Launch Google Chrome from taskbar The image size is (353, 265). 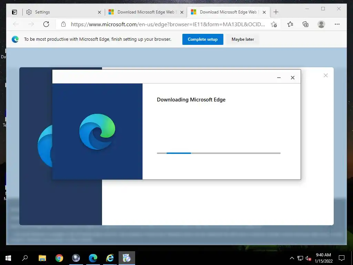coord(59,258)
